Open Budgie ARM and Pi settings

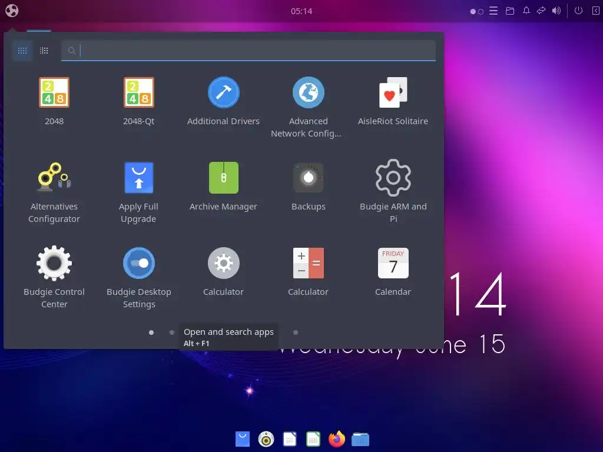pyautogui.click(x=393, y=192)
